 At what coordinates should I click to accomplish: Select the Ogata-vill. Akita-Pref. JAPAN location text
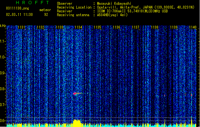(146, 7)
